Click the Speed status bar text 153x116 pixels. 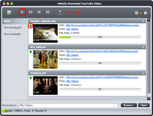point(26,111)
